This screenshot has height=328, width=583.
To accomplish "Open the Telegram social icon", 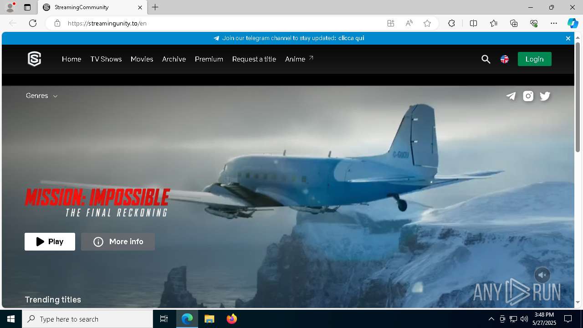I will point(511,96).
